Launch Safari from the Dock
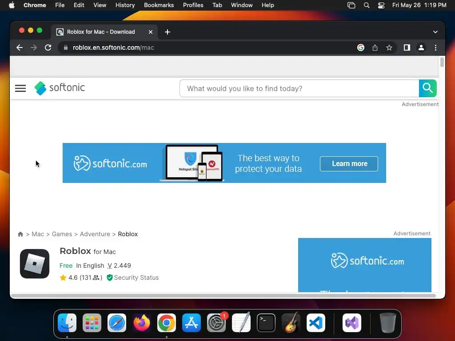 click(x=117, y=323)
